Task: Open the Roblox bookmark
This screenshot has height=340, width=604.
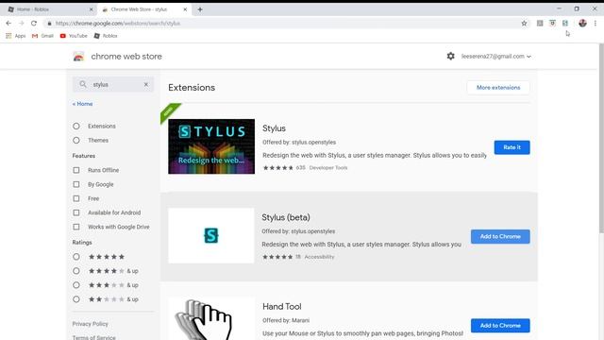Action: 106,36
